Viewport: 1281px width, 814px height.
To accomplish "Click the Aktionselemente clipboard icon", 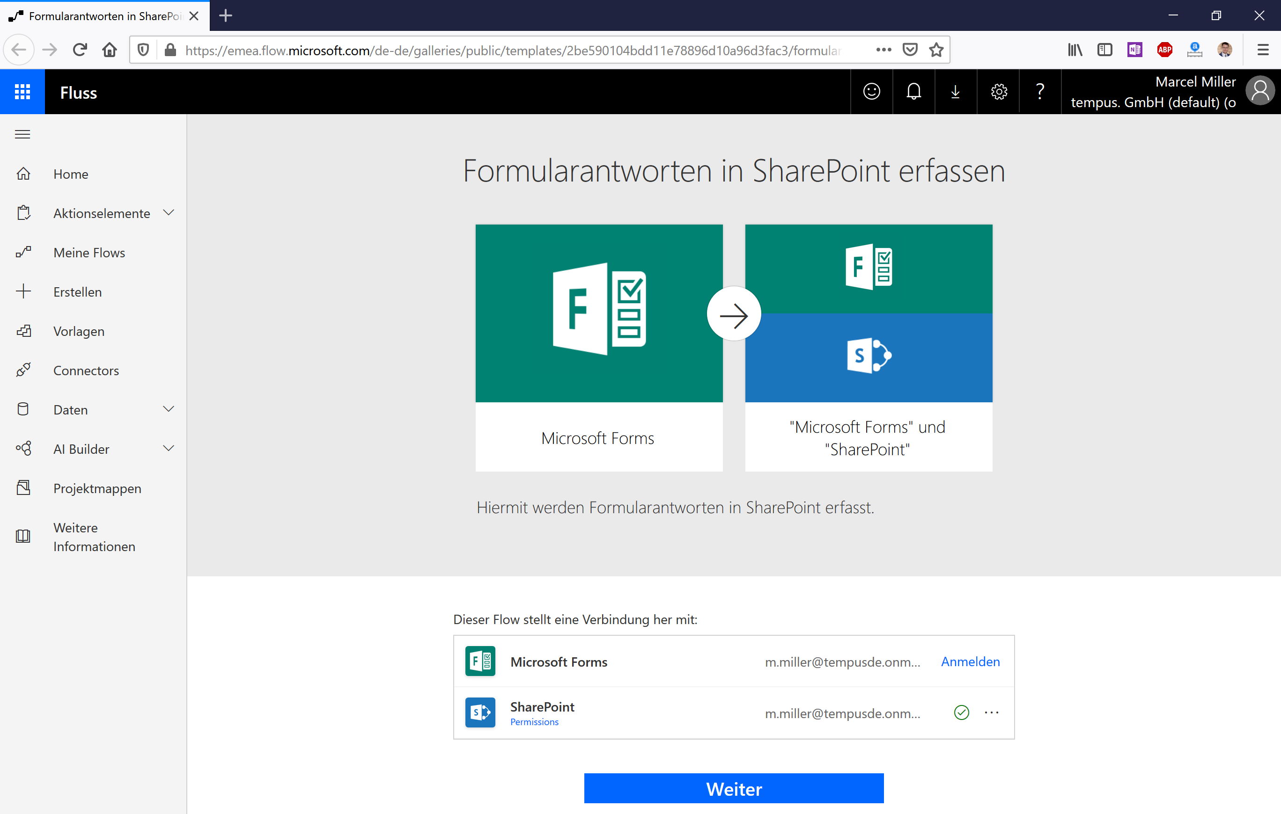I will (23, 213).
